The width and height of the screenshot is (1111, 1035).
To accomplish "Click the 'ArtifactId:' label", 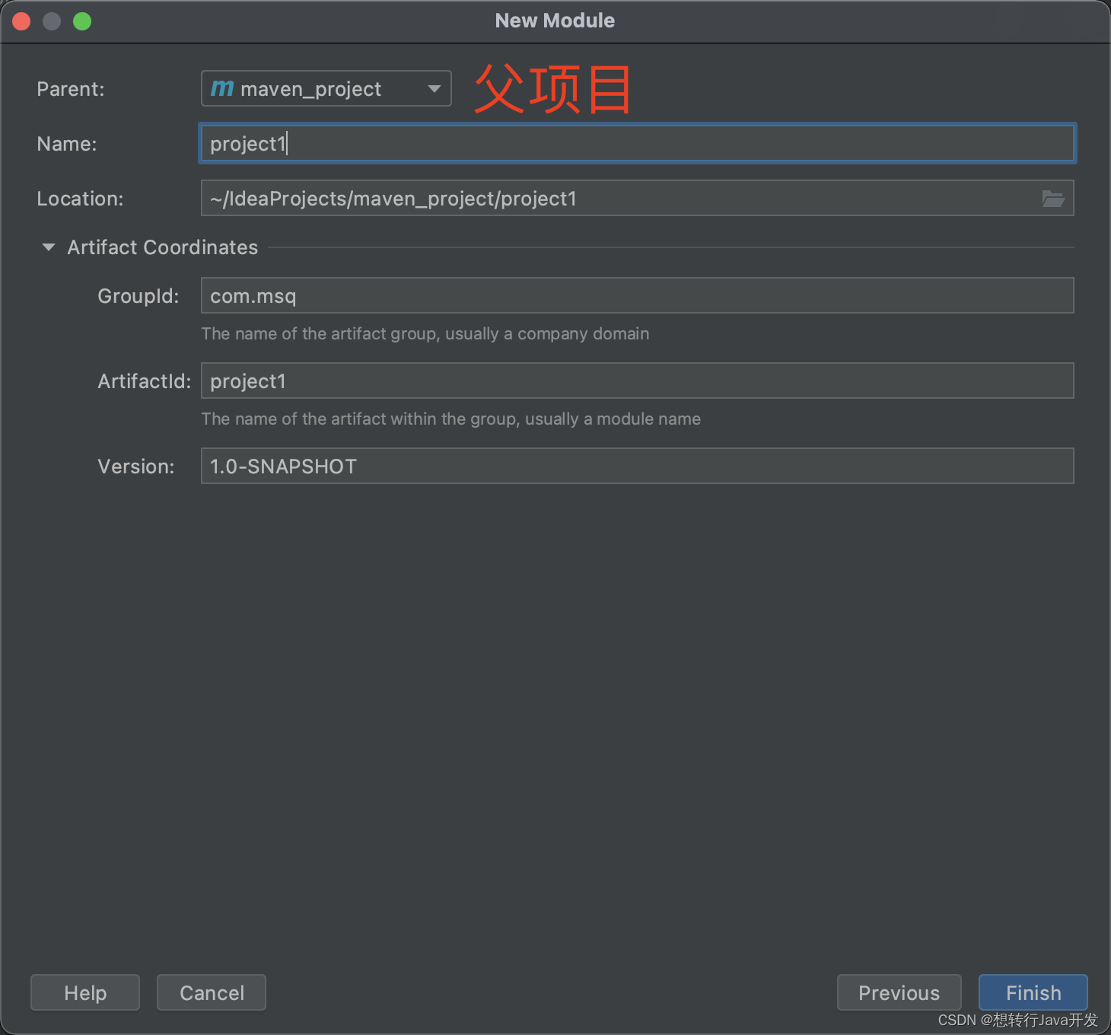I will [x=145, y=381].
